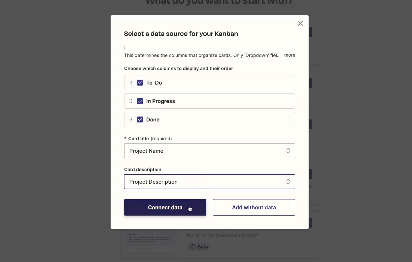
Task: Select the Beta badge label
Action: click(x=203, y=247)
